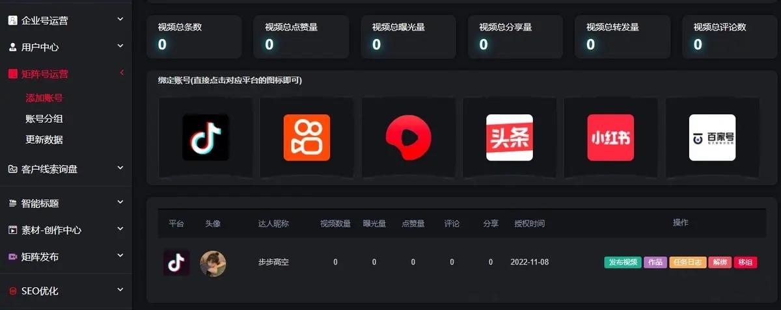Click the 视频总点赞量 stat card
Viewport: 781px width, 310px height.
(x=301, y=37)
